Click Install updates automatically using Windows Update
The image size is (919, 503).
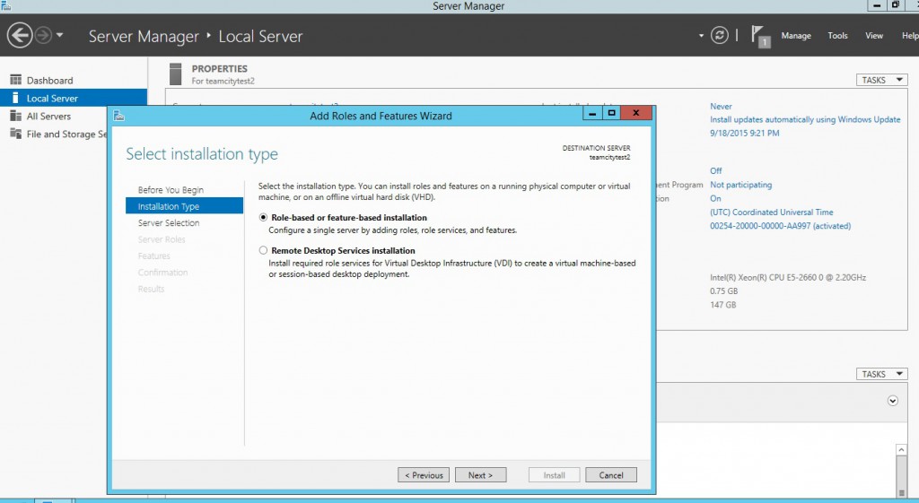(805, 119)
